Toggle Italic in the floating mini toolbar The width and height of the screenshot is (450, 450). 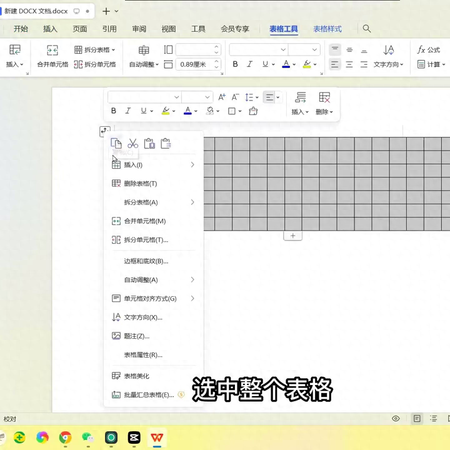click(x=128, y=111)
